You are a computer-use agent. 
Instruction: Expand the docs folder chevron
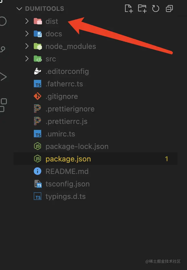click(27, 34)
